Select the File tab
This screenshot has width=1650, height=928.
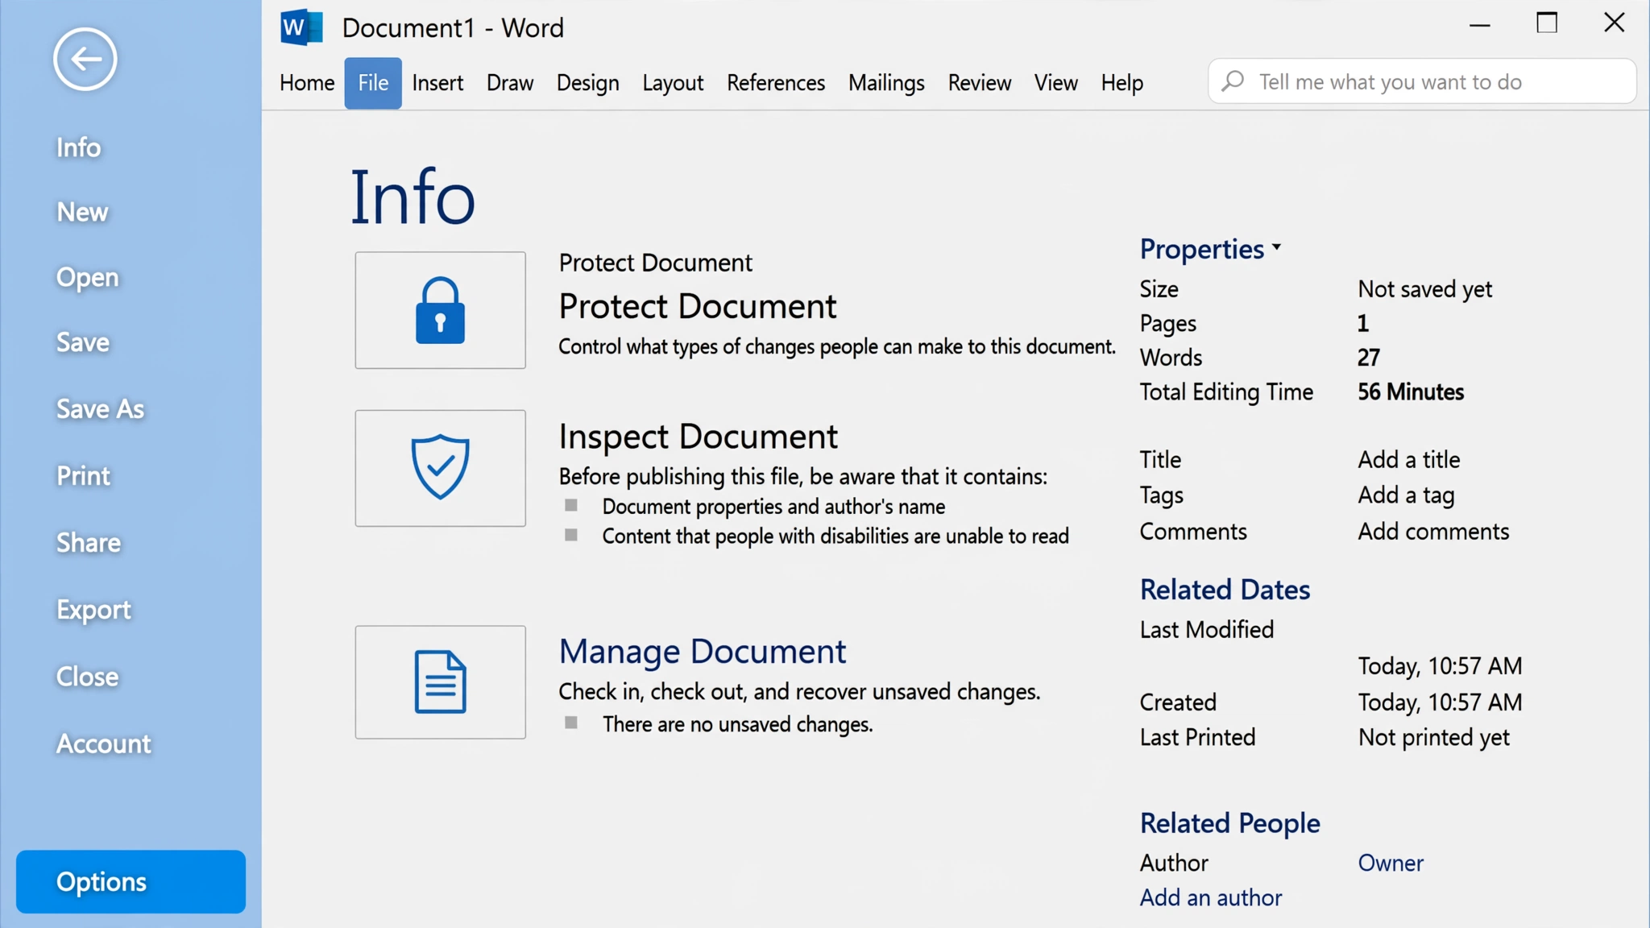(373, 83)
